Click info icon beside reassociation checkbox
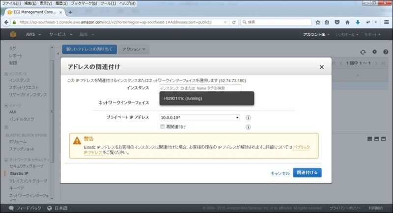 click(248, 127)
